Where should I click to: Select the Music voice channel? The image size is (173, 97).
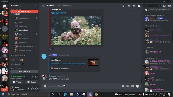17,14
